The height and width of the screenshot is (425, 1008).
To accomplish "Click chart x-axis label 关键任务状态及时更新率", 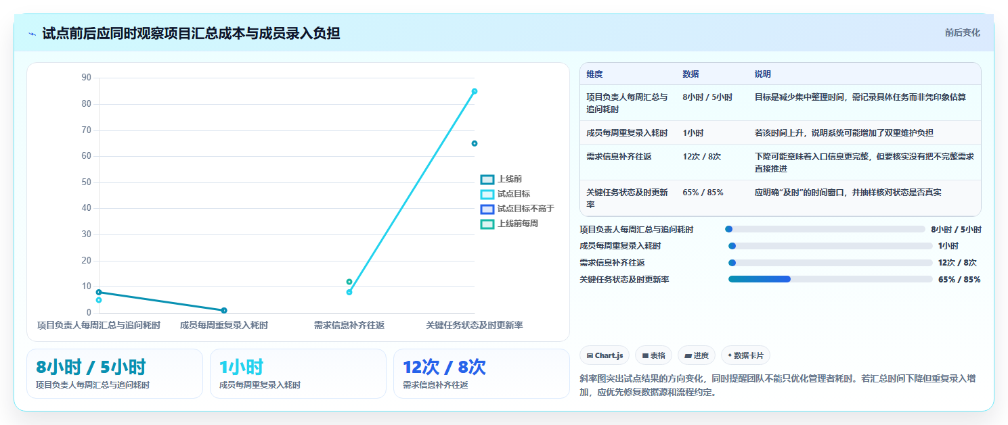I will pos(475,326).
